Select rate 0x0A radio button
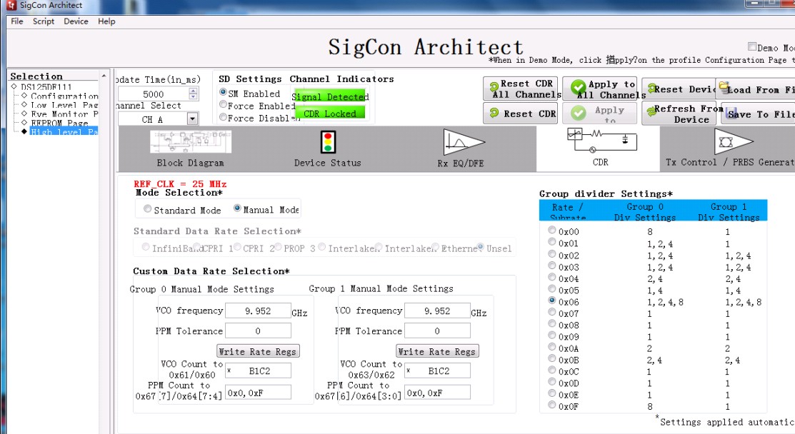Viewport: 795px width, 434px height. click(x=551, y=347)
